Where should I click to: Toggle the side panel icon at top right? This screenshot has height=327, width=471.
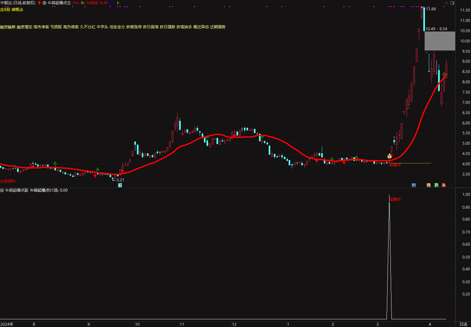452,3
